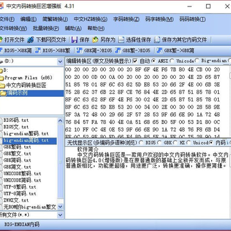Screen dimensions: 231x231
Task: Click the GBK简->BIG5 conversion icon
Action: 80,51
